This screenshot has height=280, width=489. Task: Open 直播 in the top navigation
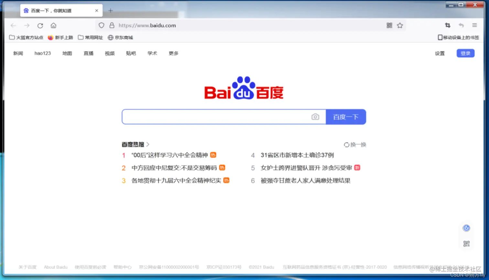tap(89, 53)
